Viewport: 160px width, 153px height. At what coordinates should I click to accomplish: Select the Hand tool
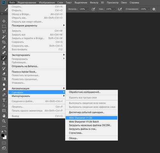[4, 116]
